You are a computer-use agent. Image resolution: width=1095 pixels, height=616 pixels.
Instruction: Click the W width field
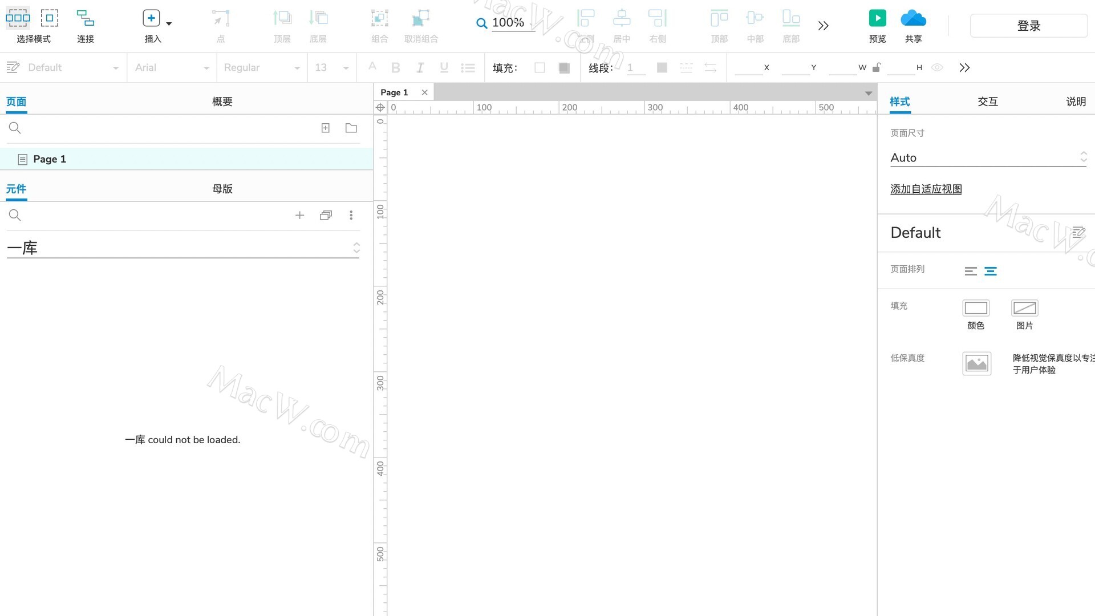(x=843, y=68)
